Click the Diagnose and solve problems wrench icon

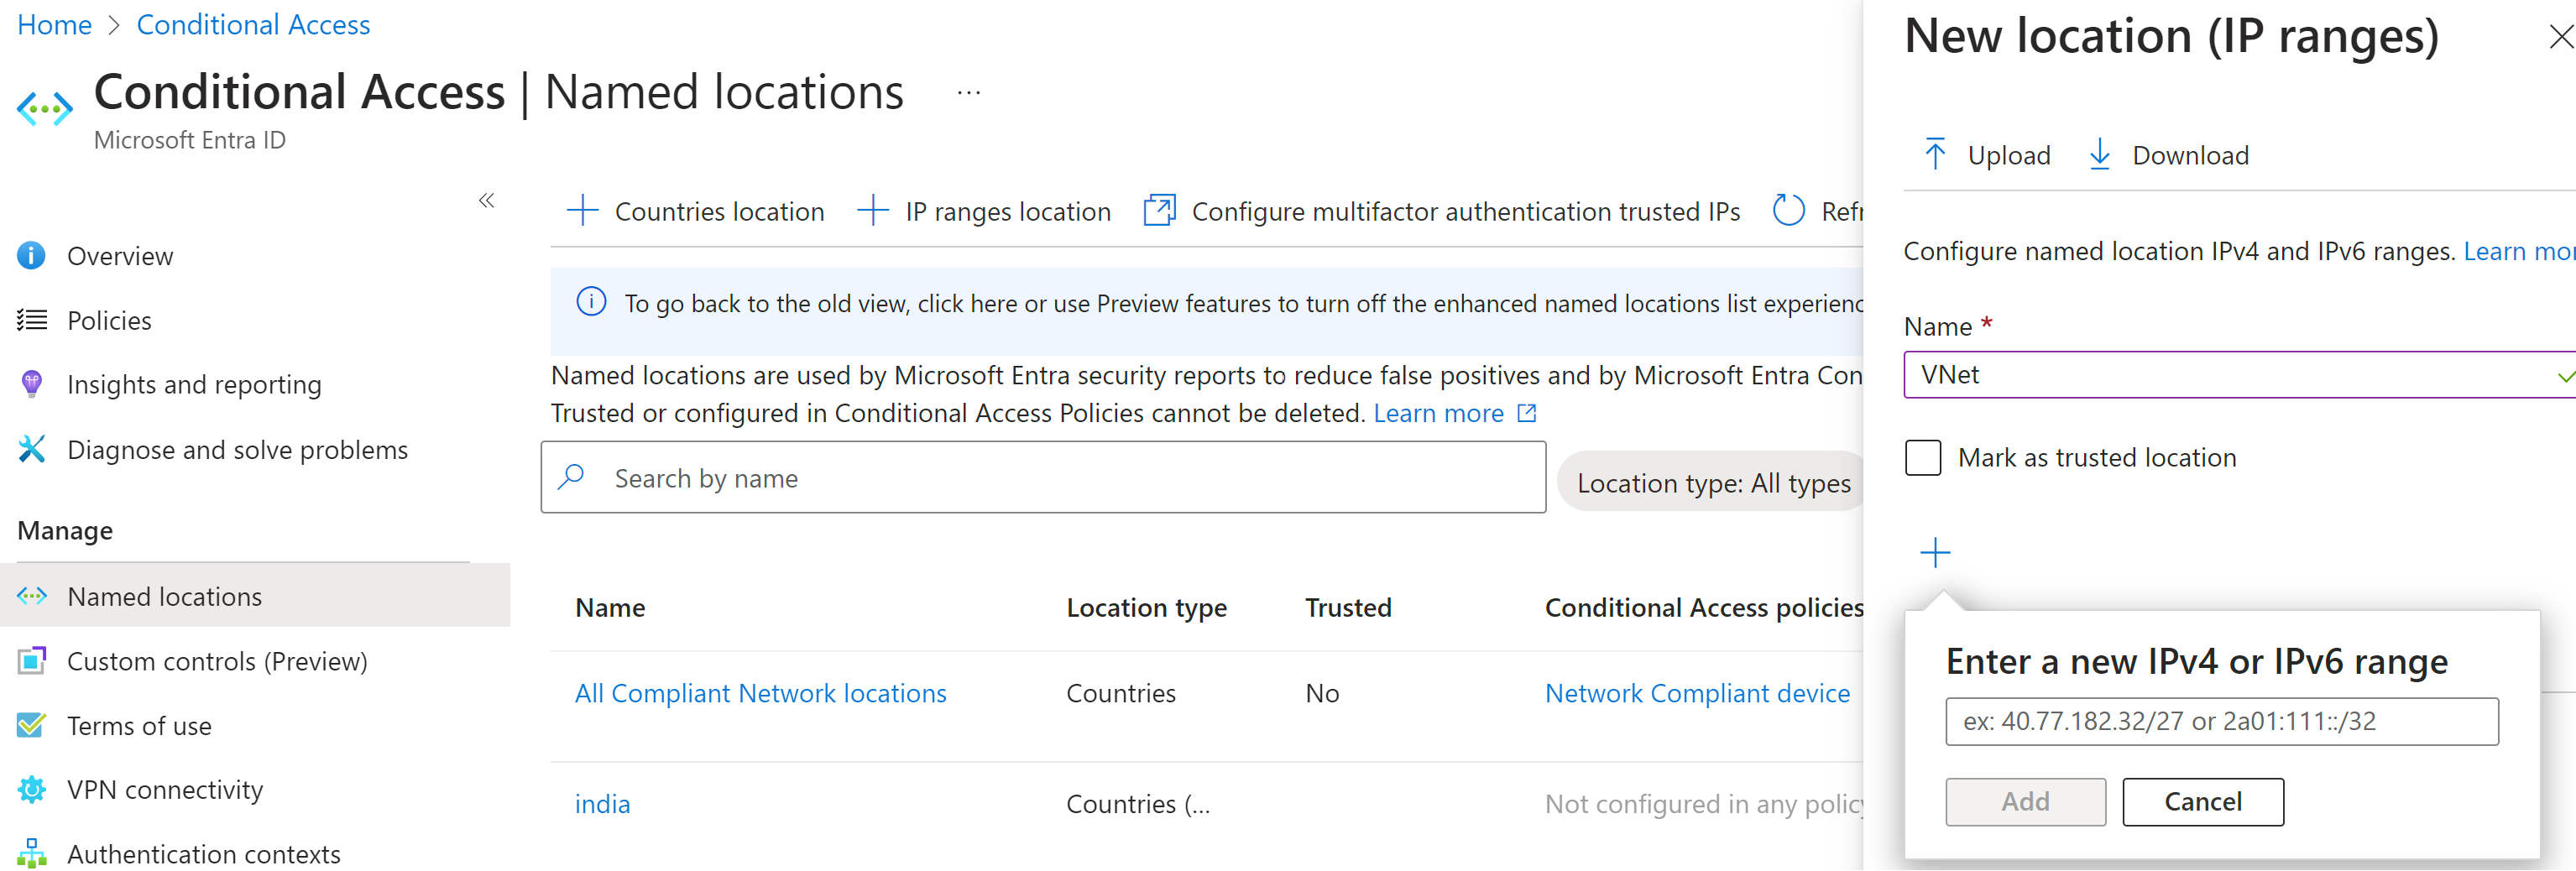click(31, 449)
